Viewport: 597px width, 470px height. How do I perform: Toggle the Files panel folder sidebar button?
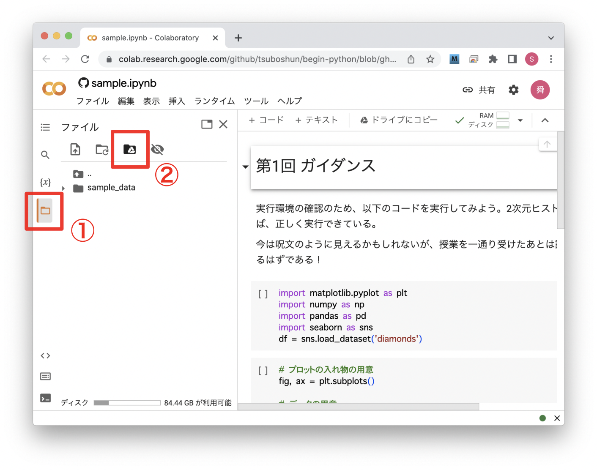pyautogui.click(x=45, y=210)
